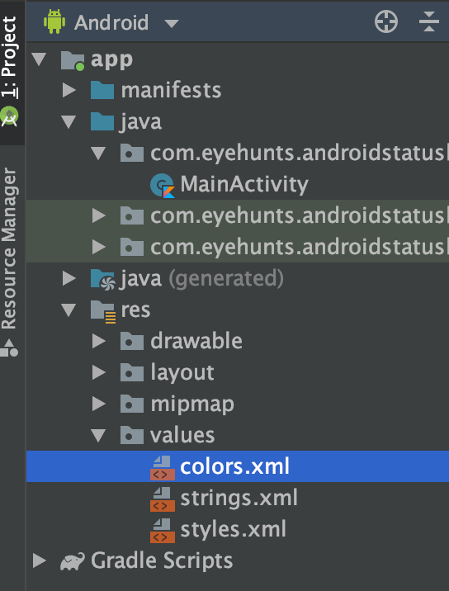Click the styles.xml file icon
This screenshot has height=591, width=449.
pyautogui.click(x=163, y=530)
